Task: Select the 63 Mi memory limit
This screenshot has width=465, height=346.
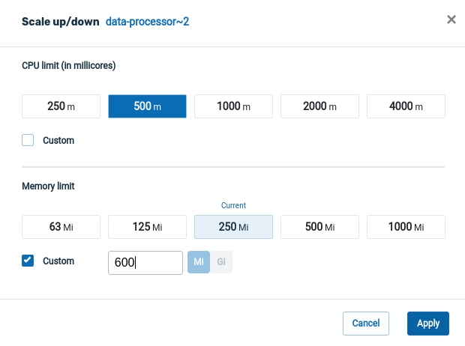Action: (x=61, y=227)
